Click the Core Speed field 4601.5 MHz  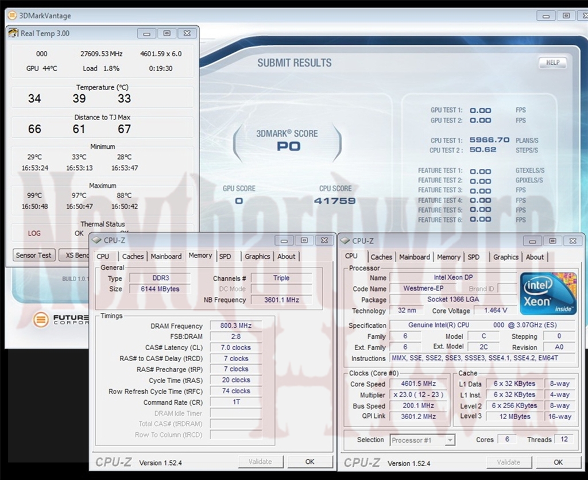(419, 384)
